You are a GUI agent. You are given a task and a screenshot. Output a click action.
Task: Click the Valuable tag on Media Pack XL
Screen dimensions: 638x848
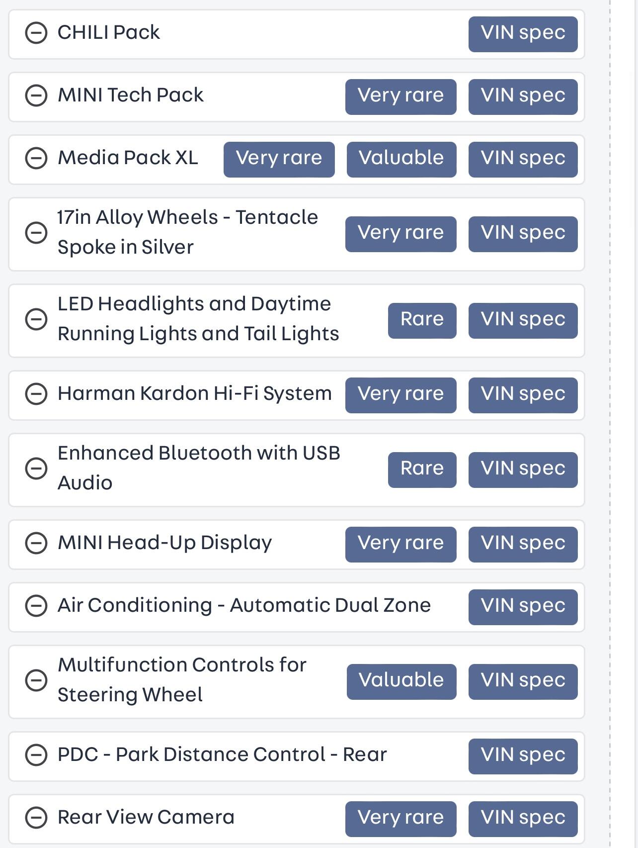pos(401,159)
